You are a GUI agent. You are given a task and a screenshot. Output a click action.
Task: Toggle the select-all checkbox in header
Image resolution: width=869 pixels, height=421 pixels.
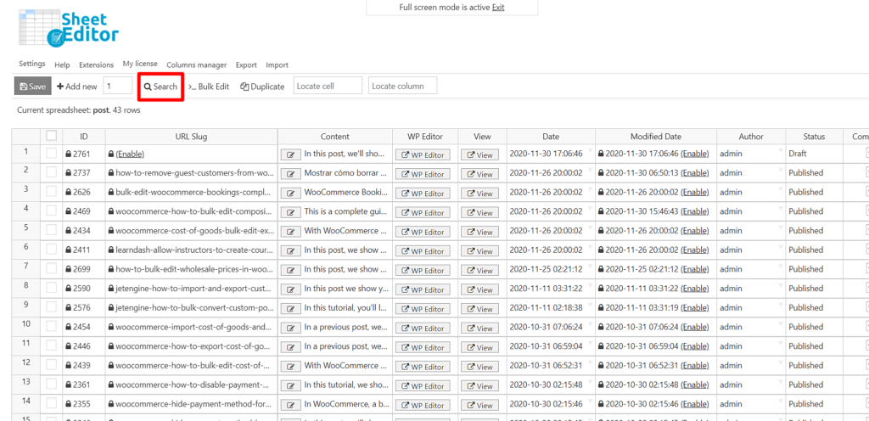pyautogui.click(x=52, y=135)
